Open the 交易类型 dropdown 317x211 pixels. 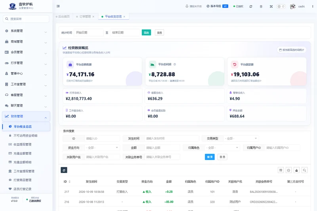(x=241, y=139)
